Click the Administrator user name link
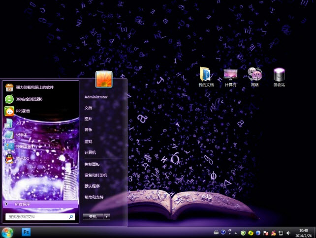Viewport: 316px width, 238px height. [x=96, y=97]
